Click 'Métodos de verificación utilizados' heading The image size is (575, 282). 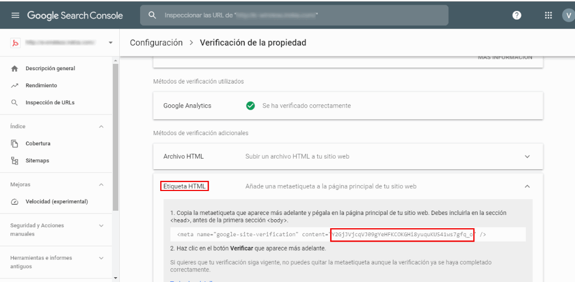point(199,81)
